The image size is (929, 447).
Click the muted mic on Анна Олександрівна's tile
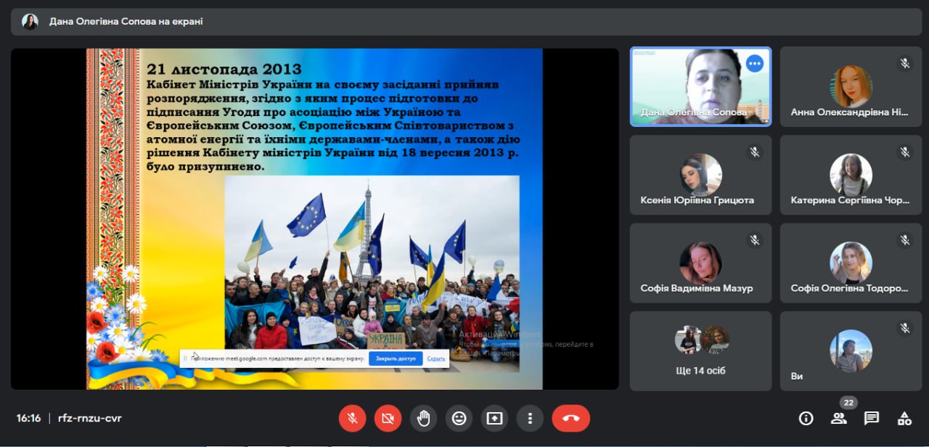[x=905, y=64]
